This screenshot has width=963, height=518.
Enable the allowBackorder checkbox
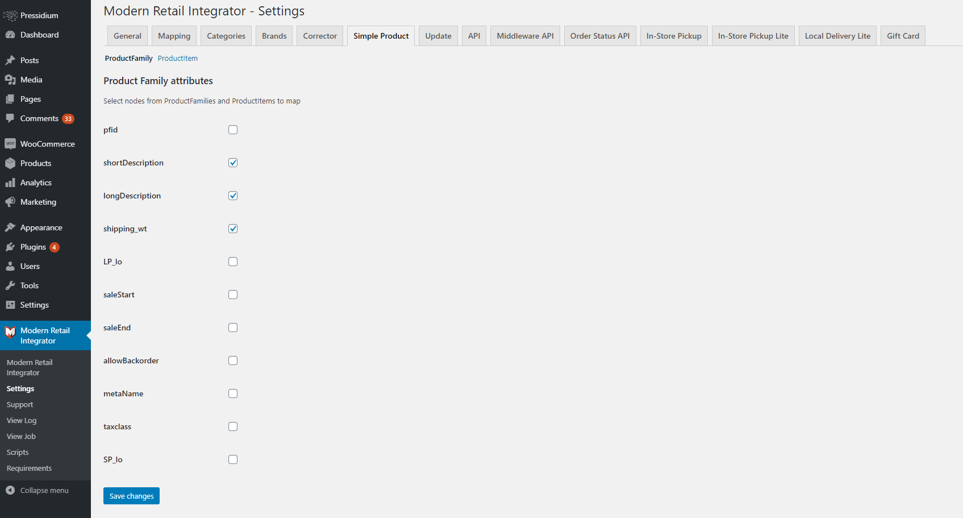pos(233,360)
